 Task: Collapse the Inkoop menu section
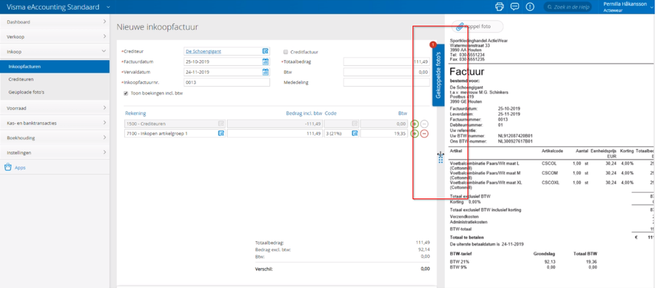[x=55, y=52]
